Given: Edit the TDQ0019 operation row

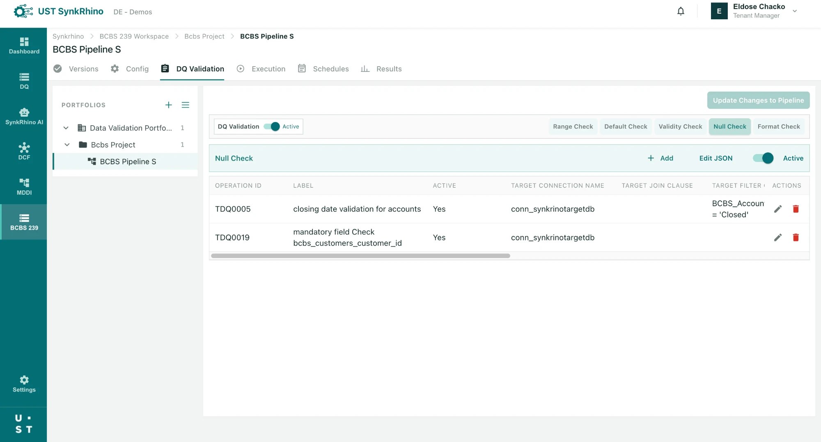Looking at the screenshot, I should click(778, 237).
